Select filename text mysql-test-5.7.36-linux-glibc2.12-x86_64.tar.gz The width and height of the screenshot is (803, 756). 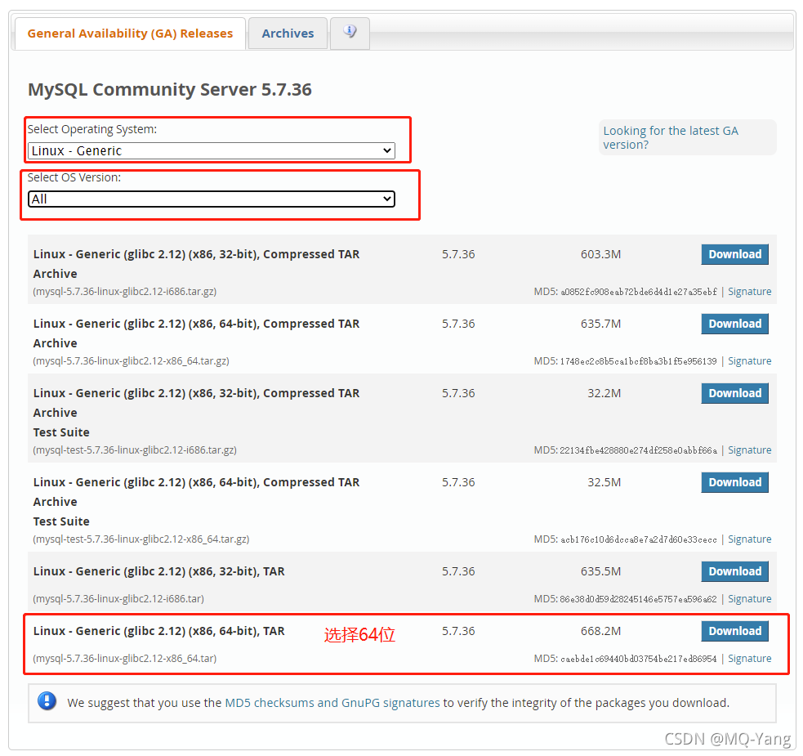[x=141, y=539]
